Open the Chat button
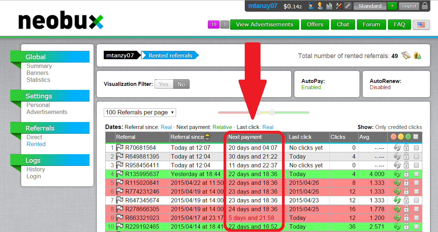Viewport: 438px width, 232px height. (x=343, y=24)
